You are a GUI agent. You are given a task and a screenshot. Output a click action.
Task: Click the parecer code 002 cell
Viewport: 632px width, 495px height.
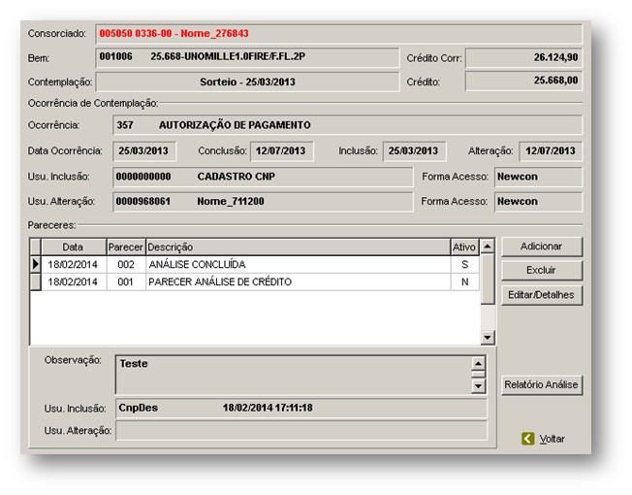(x=126, y=265)
